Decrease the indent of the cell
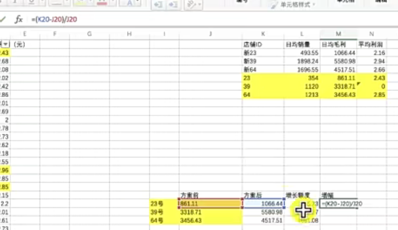The width and height of the screenshot is (398, 230). click(x=158, y=5)
